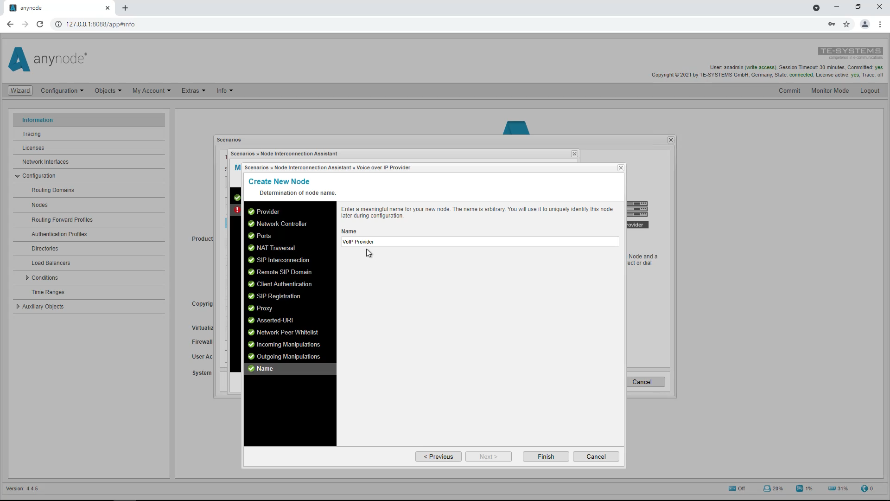This screenshot has width=890, height=501.
Task: Reload the page via the refresh icon
Action: [40, 24]
